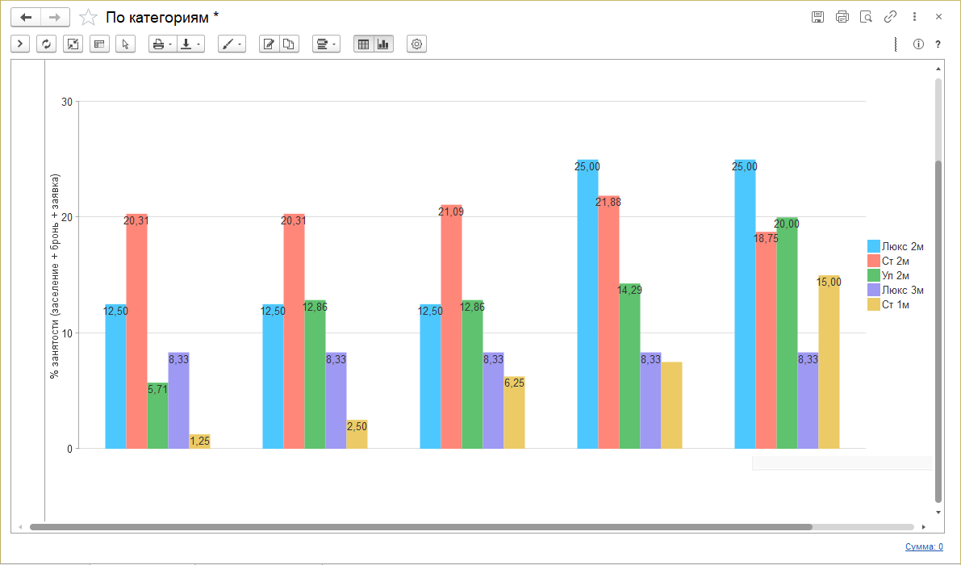Click the Люкс 3м legend label
The image size is (961, 565).
(x=903, y=291)
